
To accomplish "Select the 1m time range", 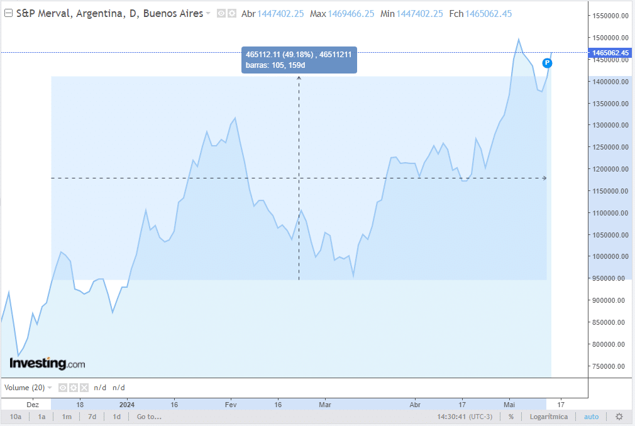I will (67, 417).
